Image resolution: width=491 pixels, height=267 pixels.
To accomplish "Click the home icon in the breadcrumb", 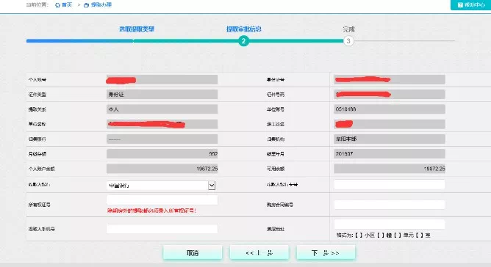I will [57, 5].
